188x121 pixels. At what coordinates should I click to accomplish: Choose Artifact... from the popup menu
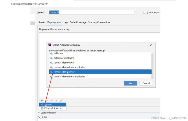point(53,105)
